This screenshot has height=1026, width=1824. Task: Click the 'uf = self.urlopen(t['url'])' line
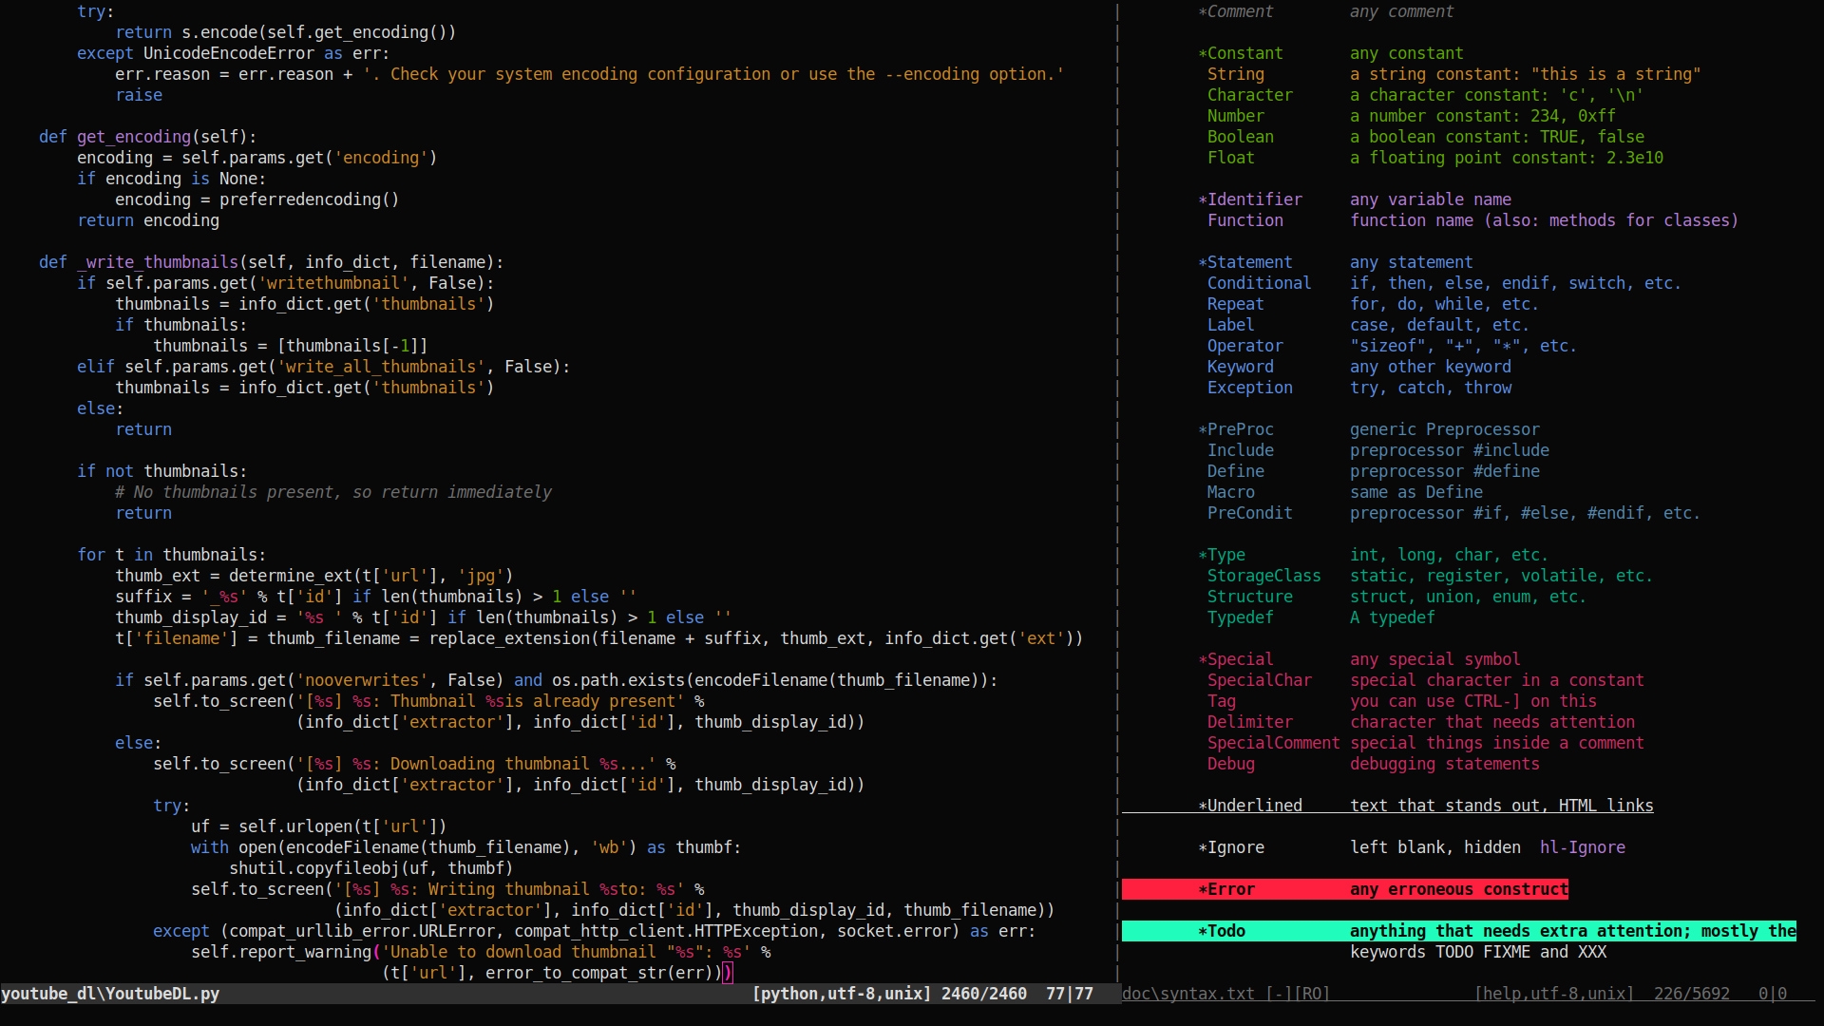[x=318, y=826]
